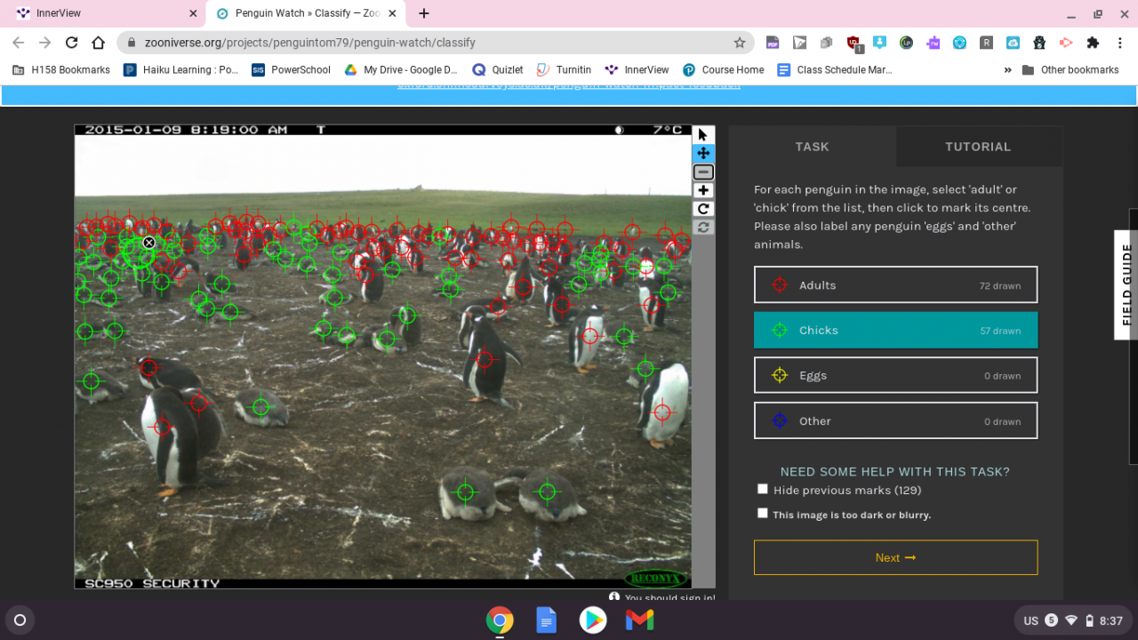This screenshot has width=1138, height=640.
Task: Open the Turnitin bookmark
Action: [564, 69]
